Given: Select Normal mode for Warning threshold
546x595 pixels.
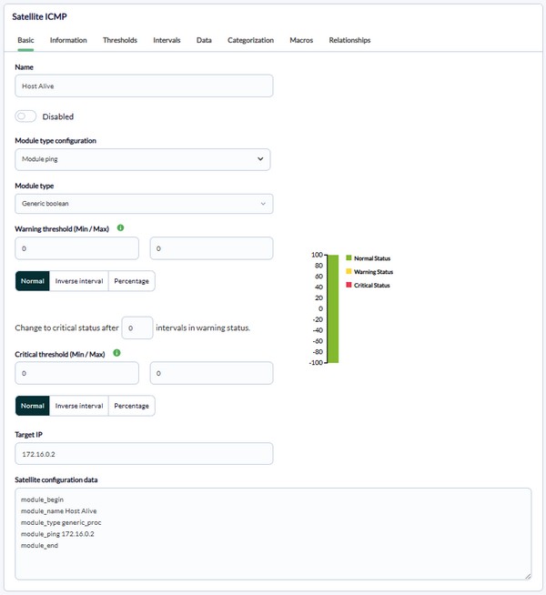Looking at the screenshot, I should tap(32, 281).
